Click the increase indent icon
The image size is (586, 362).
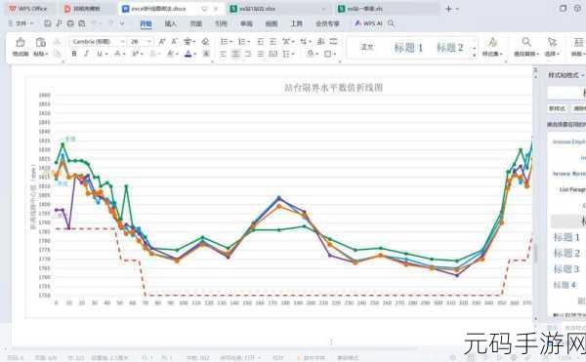pos(273,41)
